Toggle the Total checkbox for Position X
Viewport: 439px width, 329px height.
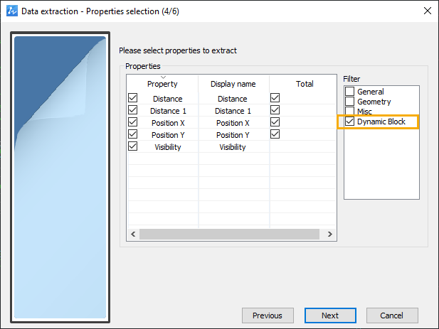click(x=275, y=122)
